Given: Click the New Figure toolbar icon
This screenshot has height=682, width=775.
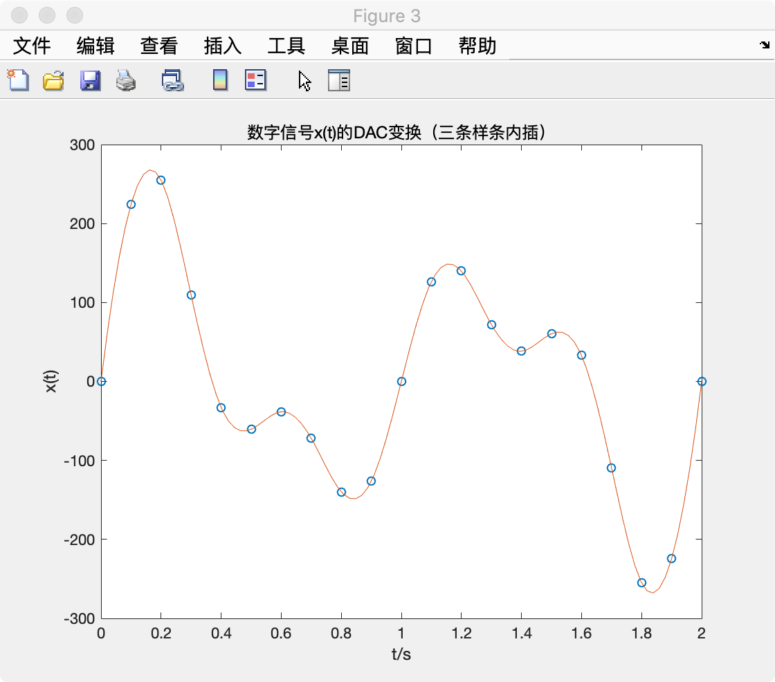Looking at the screenshot, I should [18, 80].
